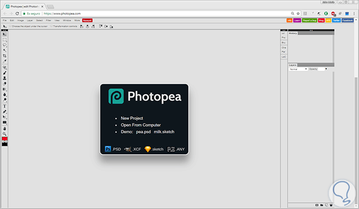Expand the collapsed side panel column
This screenshot has width=359, height=209.
[284, 30]
